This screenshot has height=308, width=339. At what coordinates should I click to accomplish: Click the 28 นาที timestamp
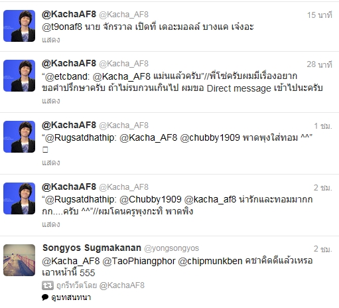(319, 64)
